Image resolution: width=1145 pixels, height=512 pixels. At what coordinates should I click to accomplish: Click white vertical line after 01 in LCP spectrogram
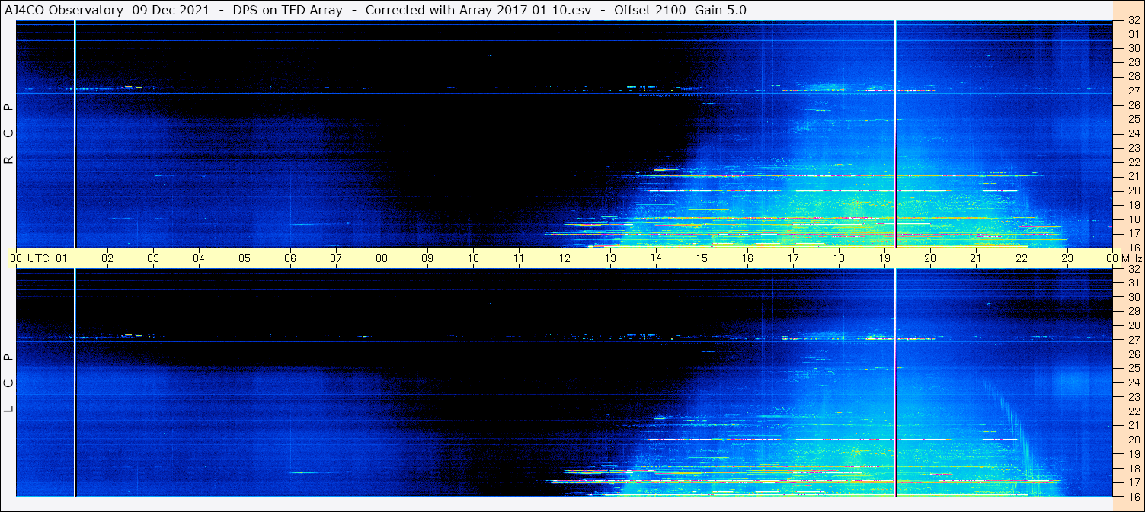point(75,382)
